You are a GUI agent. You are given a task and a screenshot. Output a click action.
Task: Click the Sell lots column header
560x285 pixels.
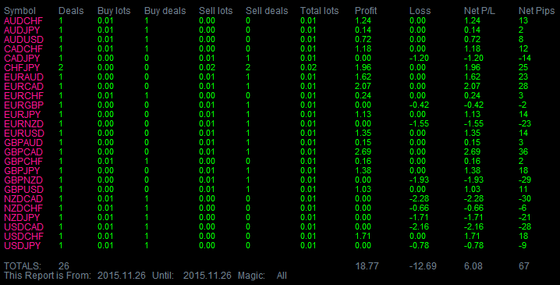(x=216, y=11)
